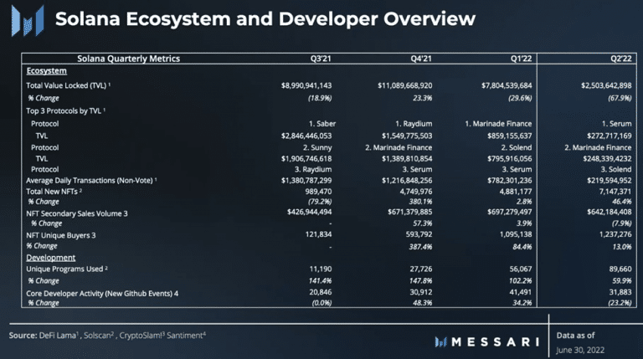This screenshot has width=643, height=359.
Task: Click the '1. Marinade Finance' entry under Q1'22
Action: [x=498, y=124]
